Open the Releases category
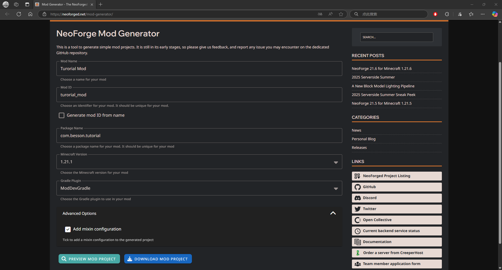 click(359, 148)
